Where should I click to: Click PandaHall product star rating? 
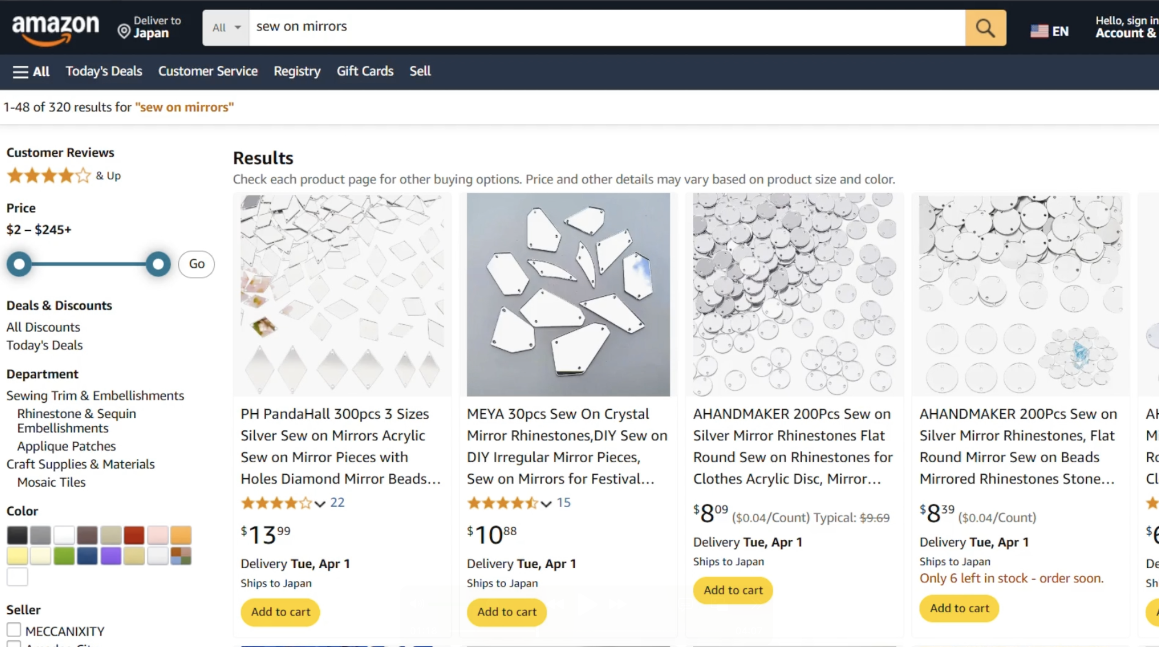click(x=276, y=503)
